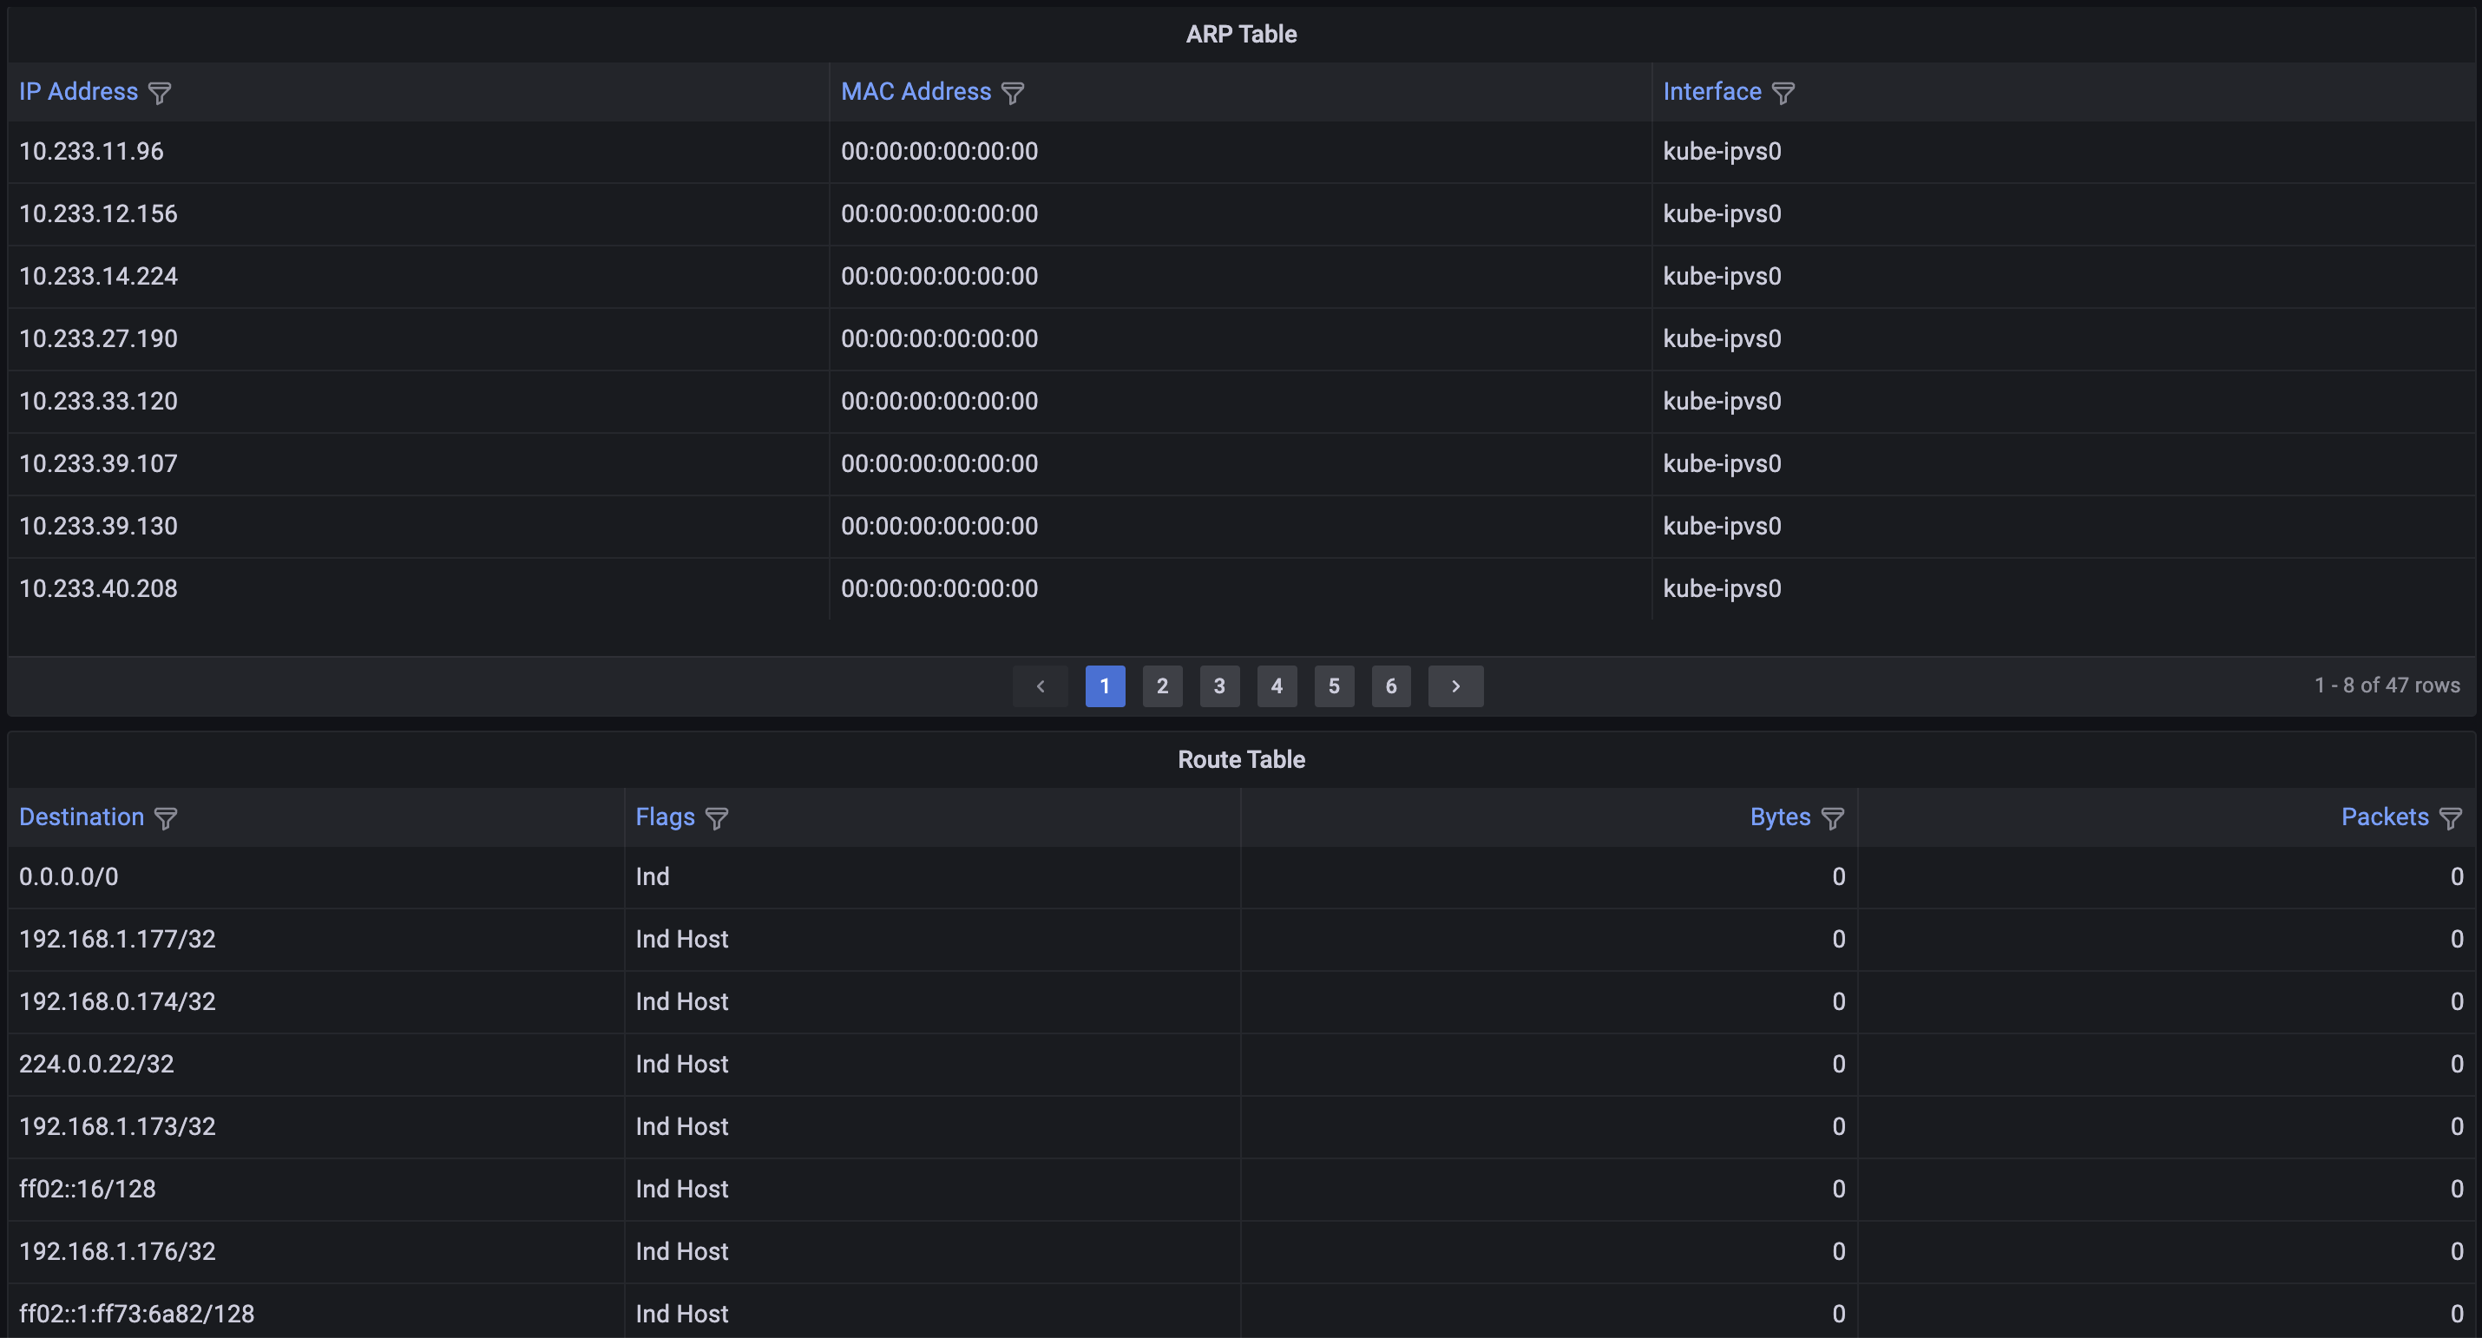The image size is (2482, 1338).
Task: Open the Bytes column filter
Action: (1833, 818)
